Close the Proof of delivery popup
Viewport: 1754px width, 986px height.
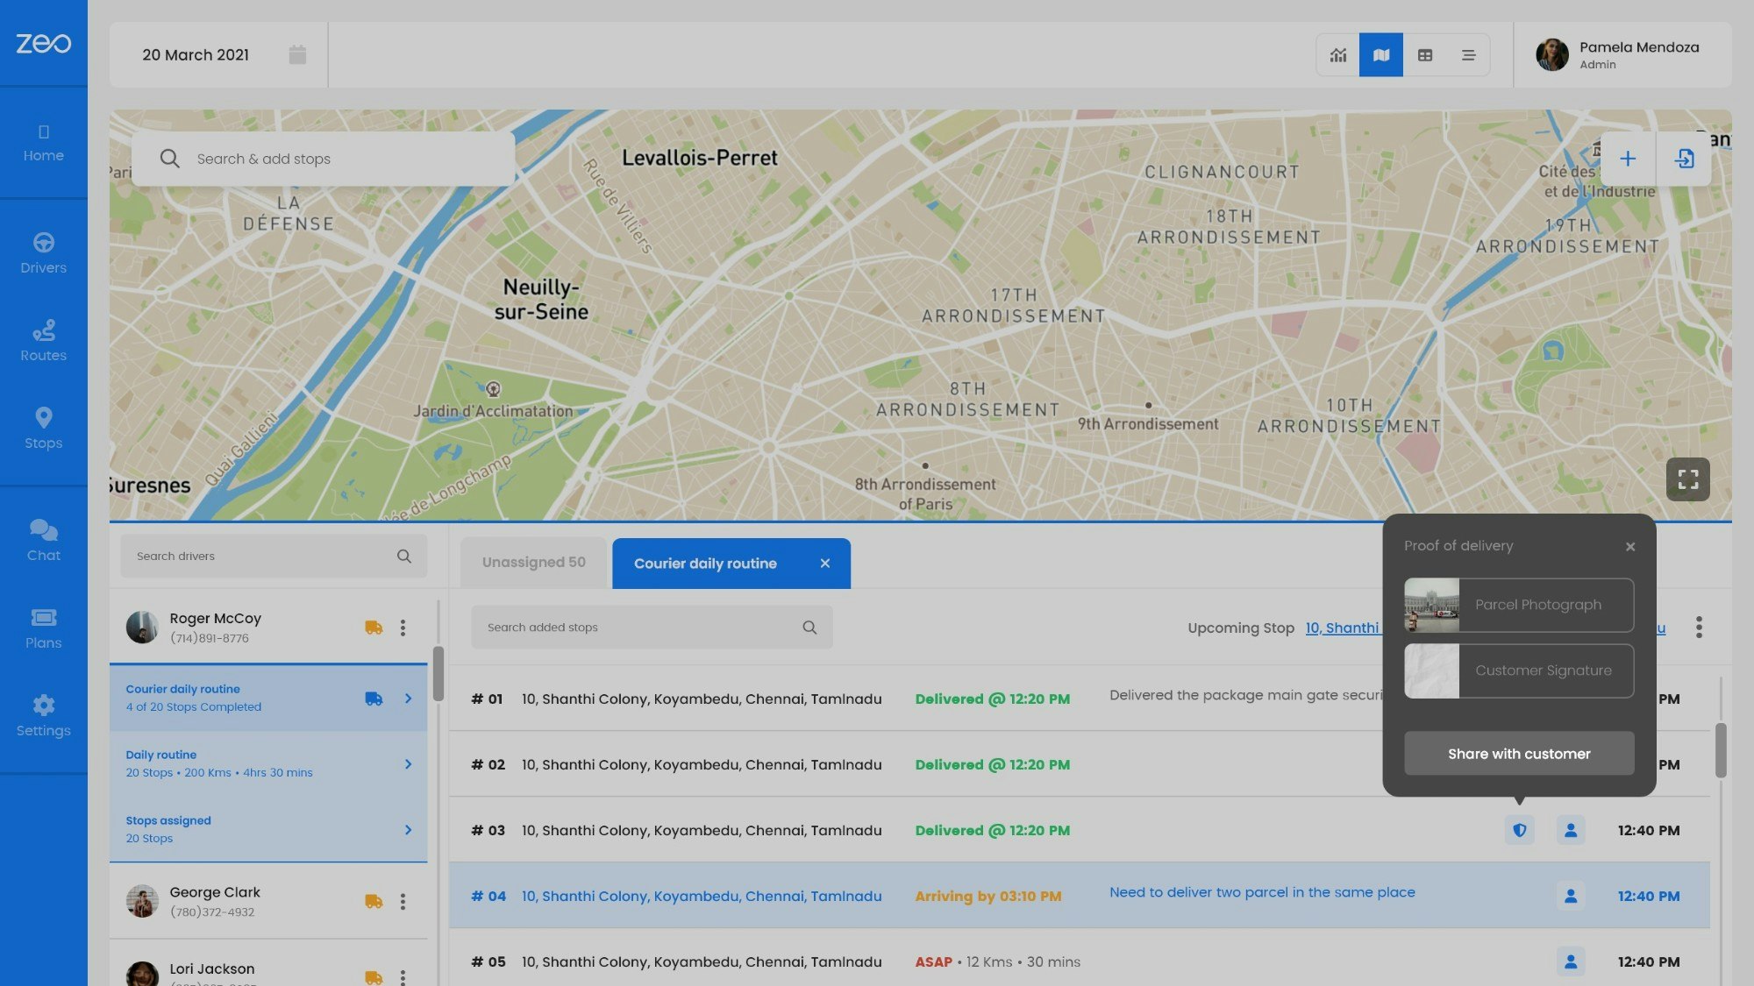tap(1630, 546)
